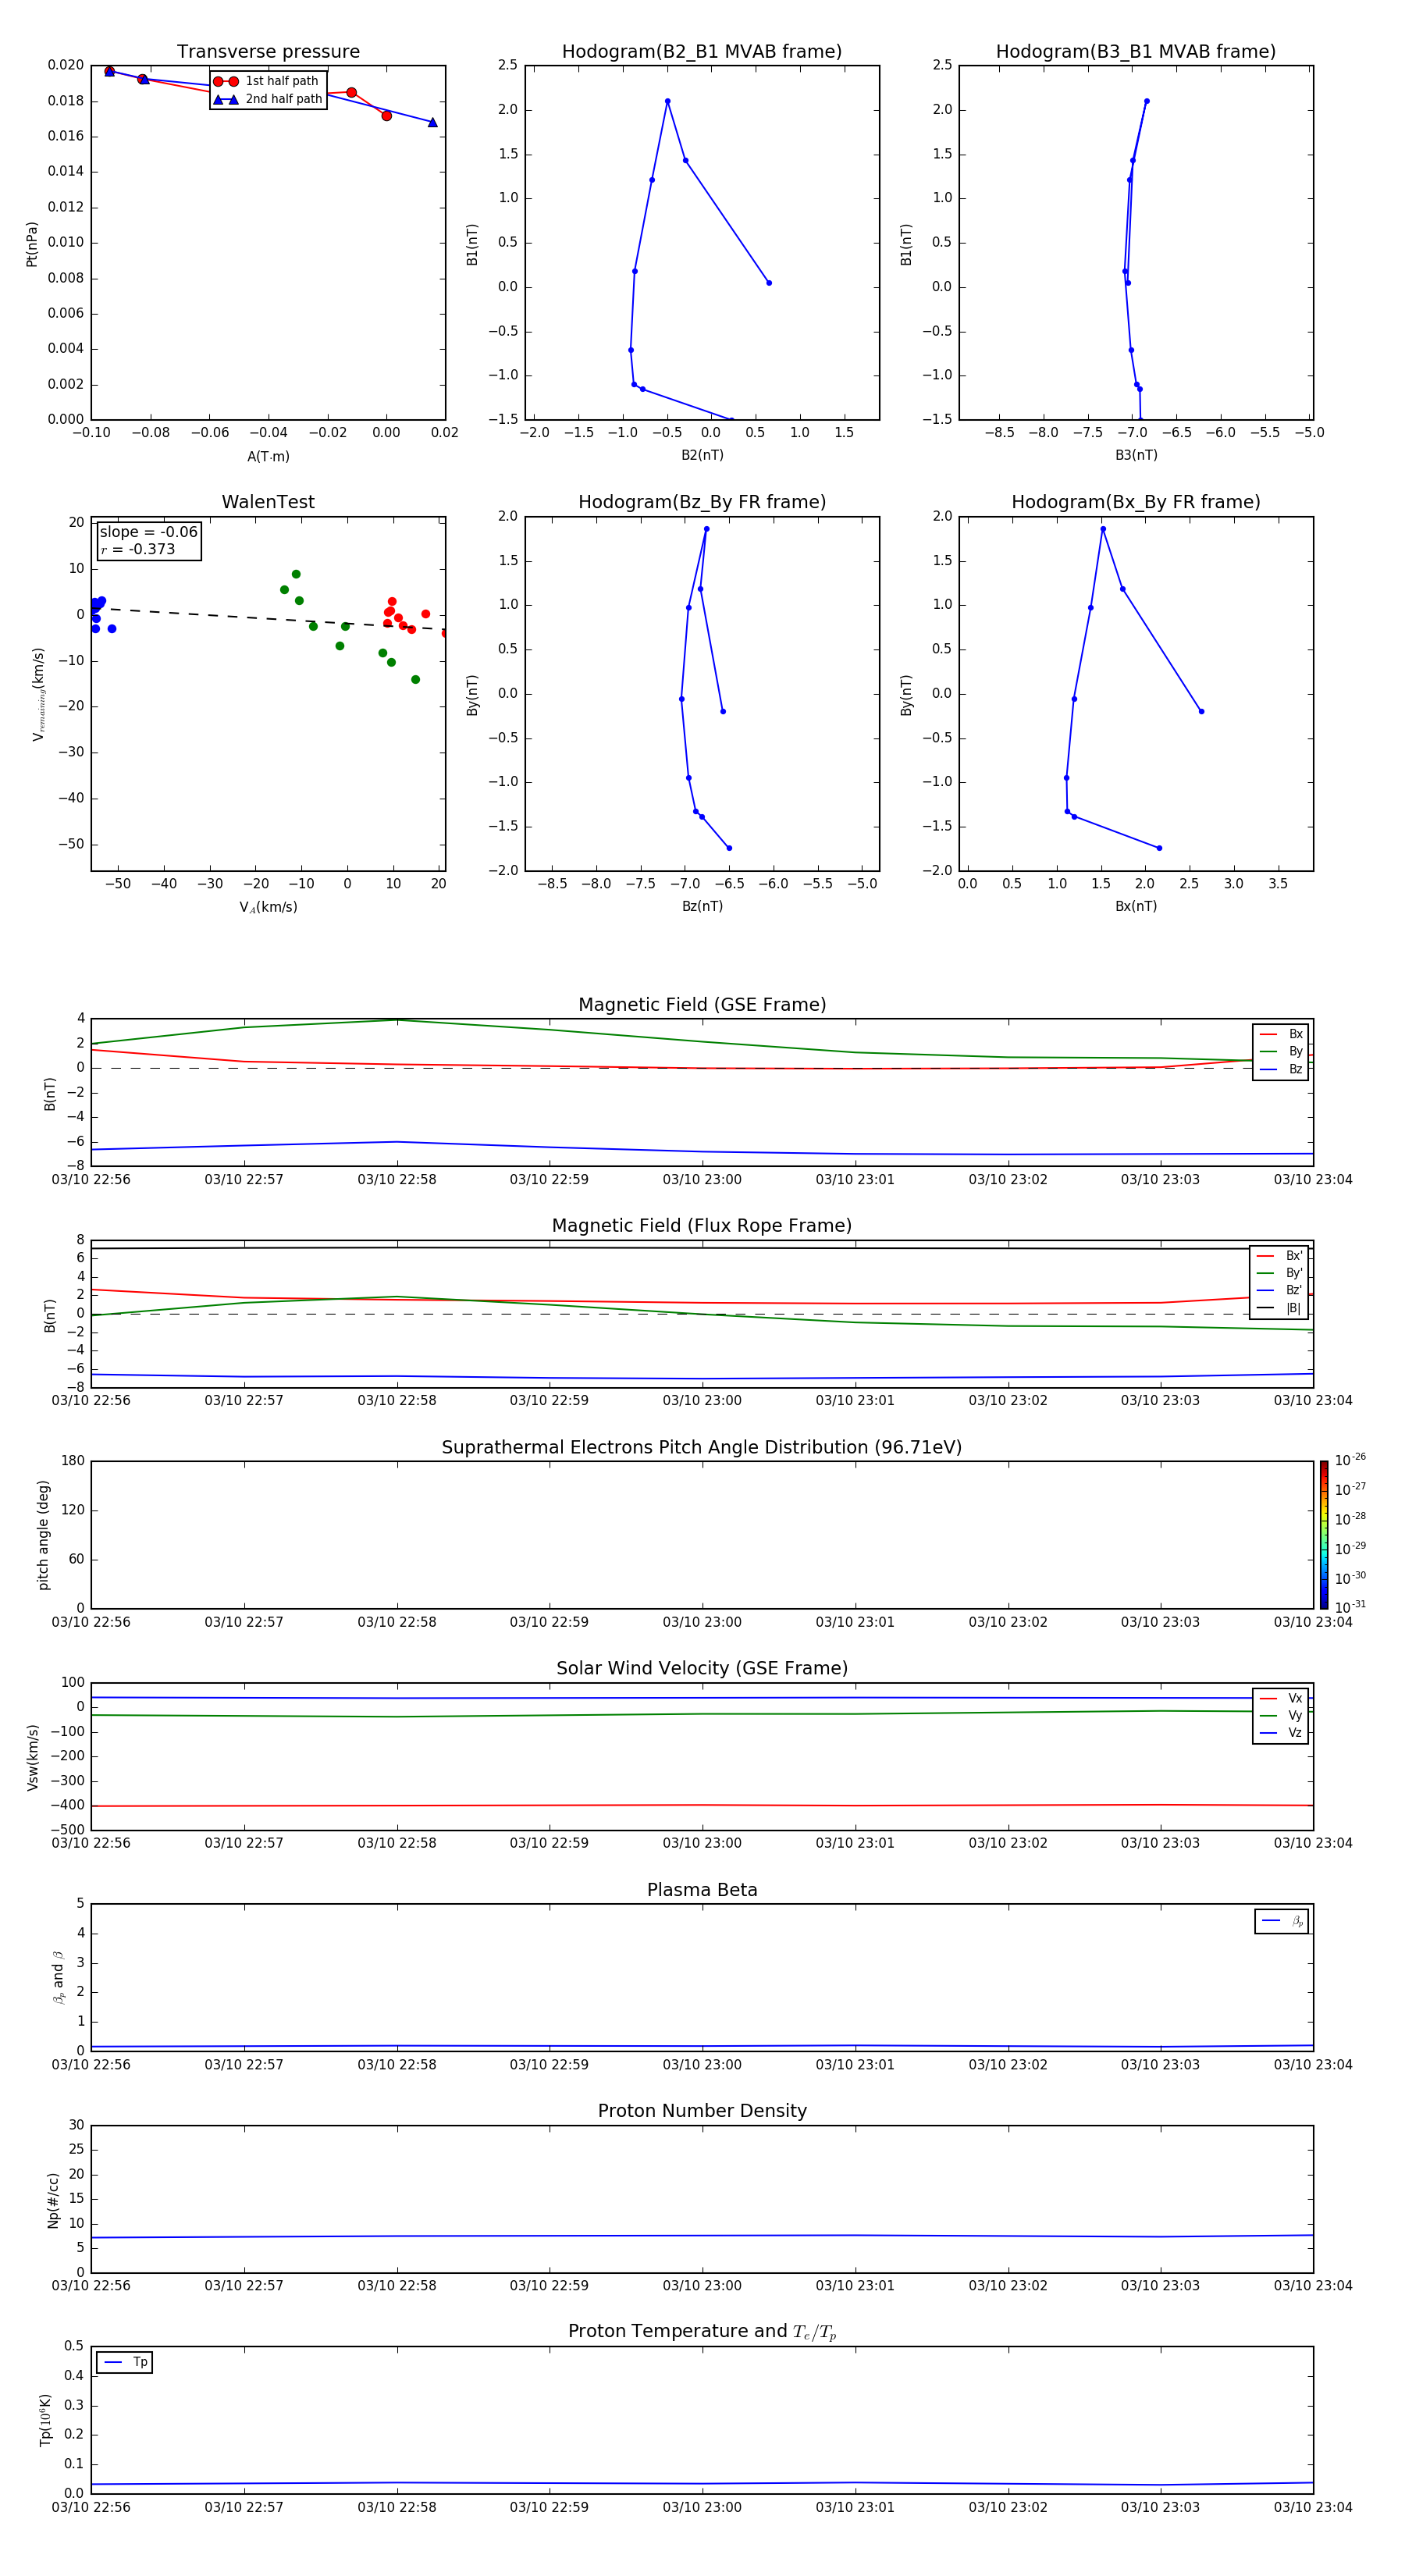
Task: Click the By legend entry in GSE plot
Action: 1281,1052
